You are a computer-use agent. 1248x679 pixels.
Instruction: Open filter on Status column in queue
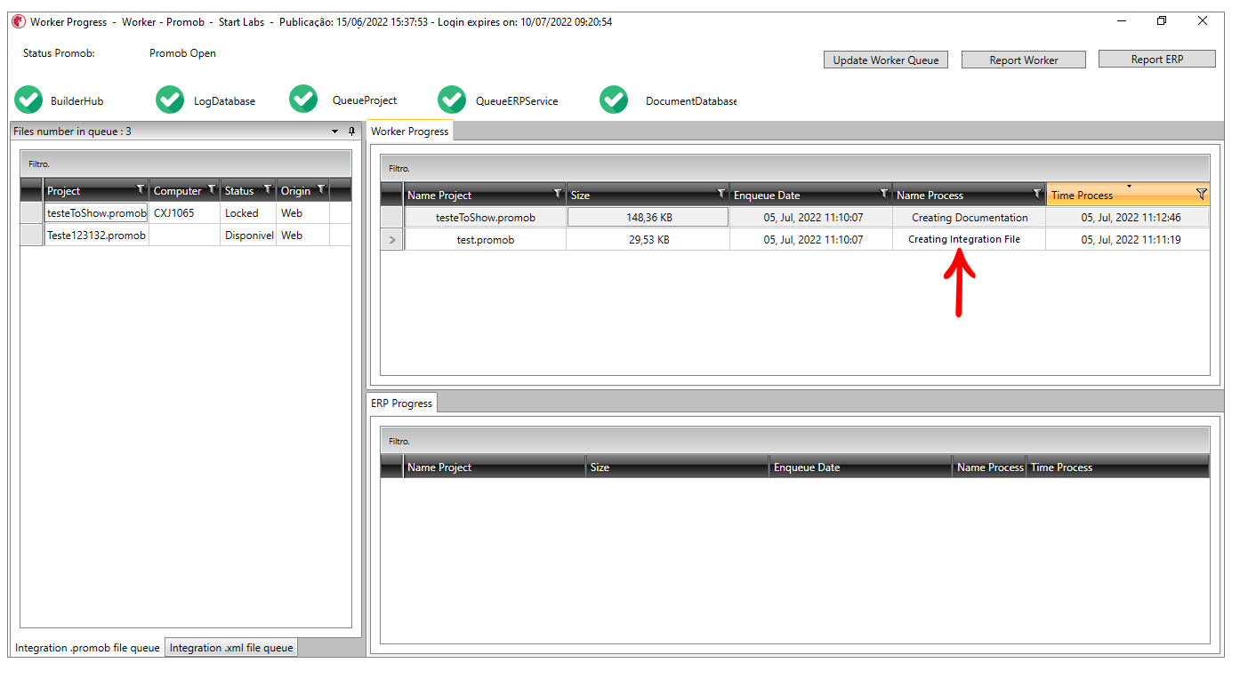pos(268,189)
